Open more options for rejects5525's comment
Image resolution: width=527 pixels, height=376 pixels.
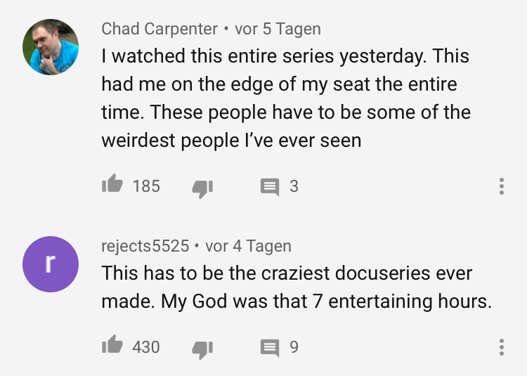(501, 347)
